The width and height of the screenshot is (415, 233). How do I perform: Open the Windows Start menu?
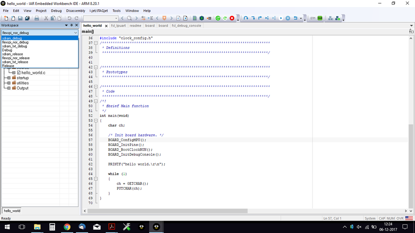click(x=7, y=227)
